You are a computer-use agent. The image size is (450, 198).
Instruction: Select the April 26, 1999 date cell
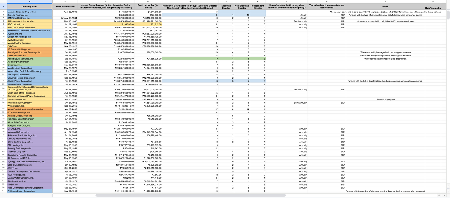65,12
